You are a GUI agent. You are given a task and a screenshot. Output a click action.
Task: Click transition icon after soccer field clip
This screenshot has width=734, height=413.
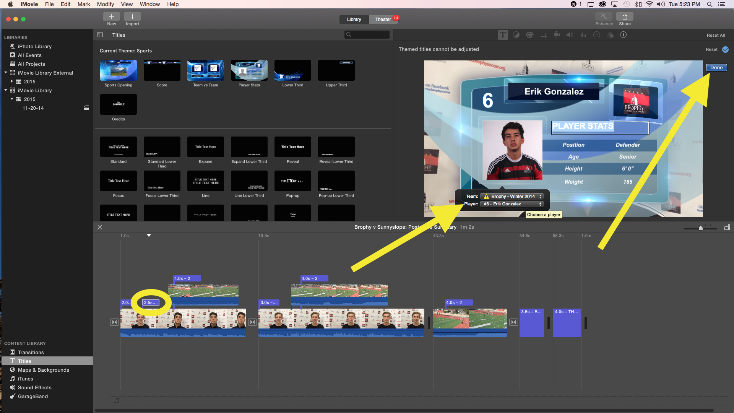click(513, 322)
